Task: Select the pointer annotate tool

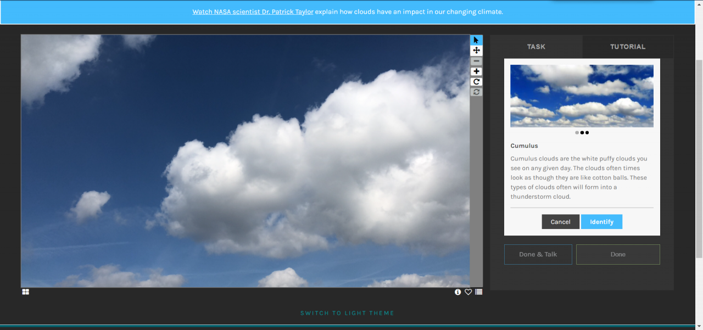Action: [476, 40]
